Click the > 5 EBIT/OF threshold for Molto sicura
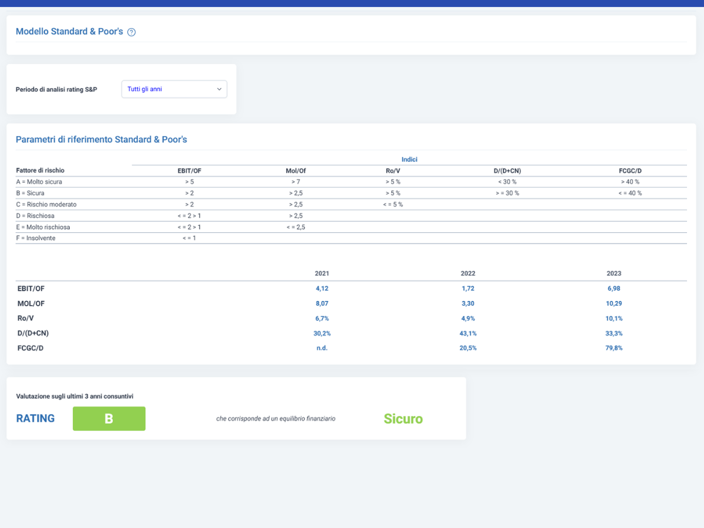This screenshot has height=528, width=704. point(189,182)
